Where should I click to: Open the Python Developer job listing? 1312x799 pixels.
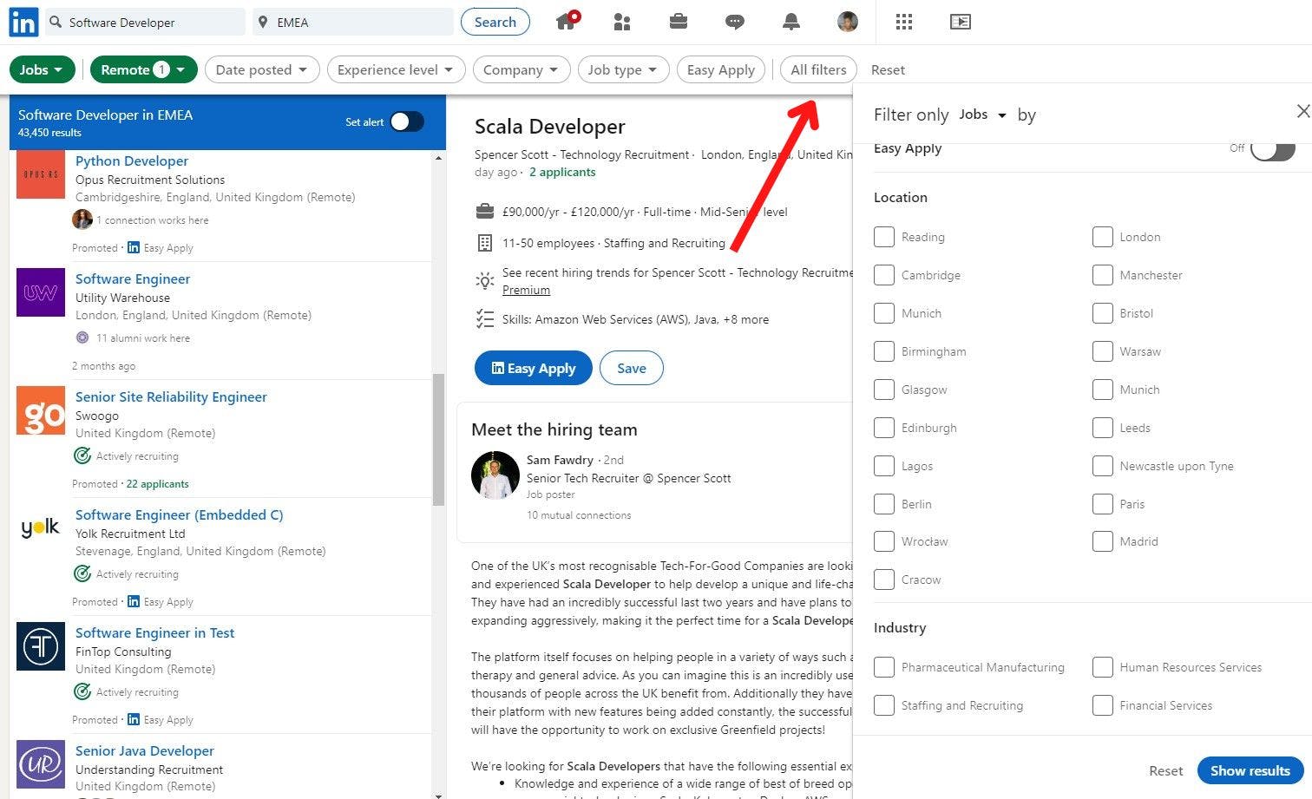(x=132, y=160)
